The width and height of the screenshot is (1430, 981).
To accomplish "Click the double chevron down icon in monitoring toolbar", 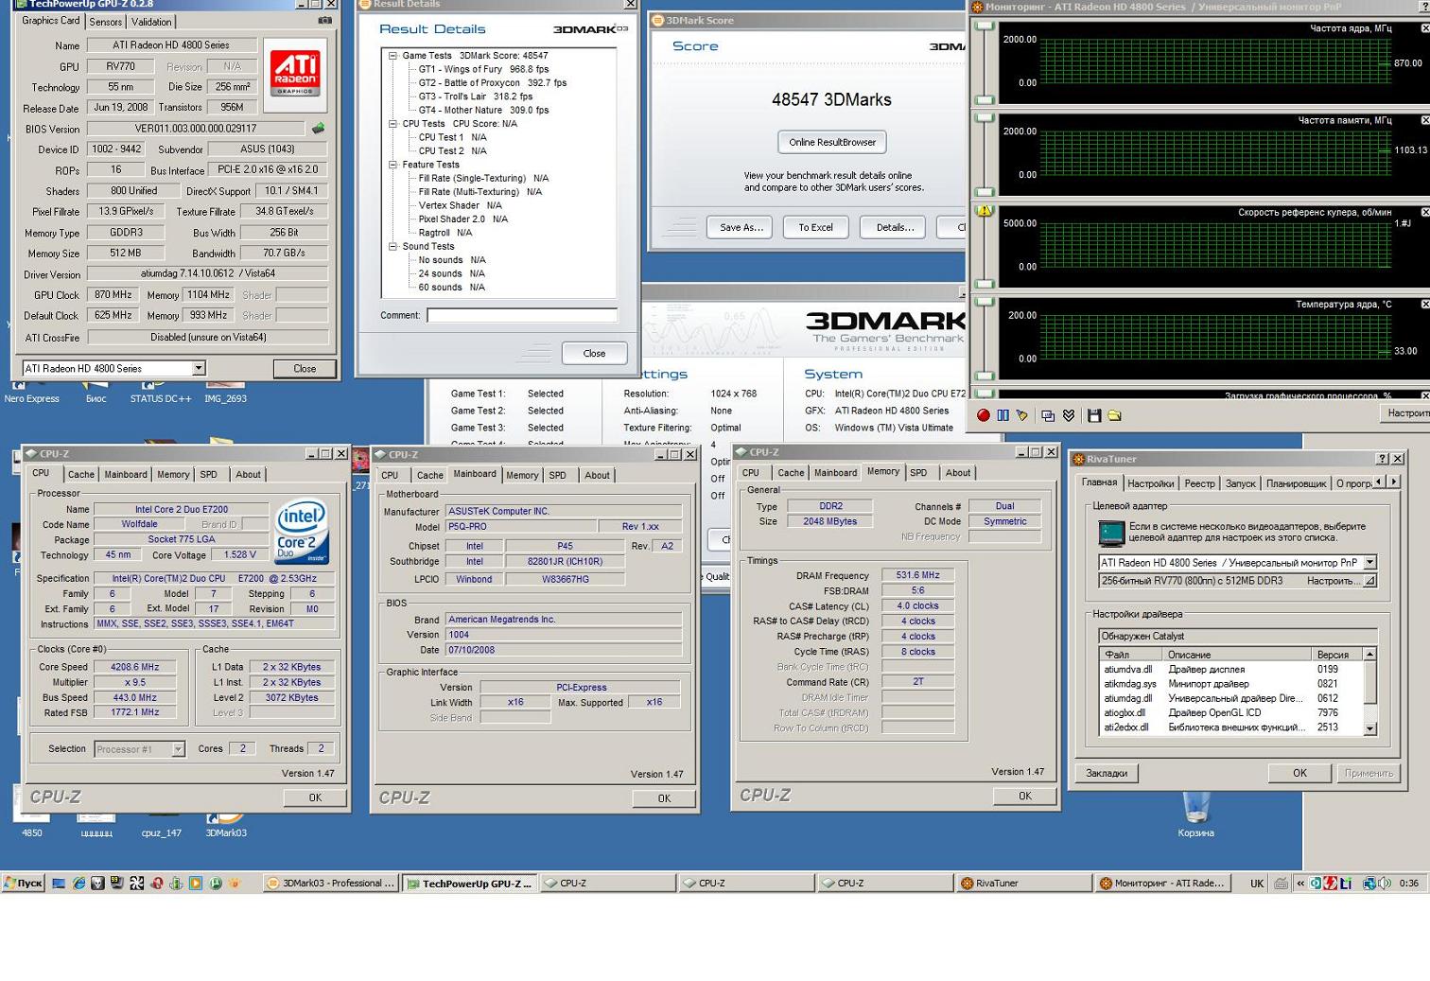I will pos(1069,415).
